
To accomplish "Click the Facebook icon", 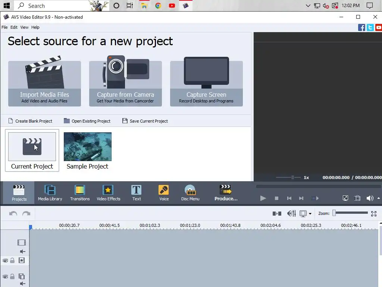I will coord(361,27).
